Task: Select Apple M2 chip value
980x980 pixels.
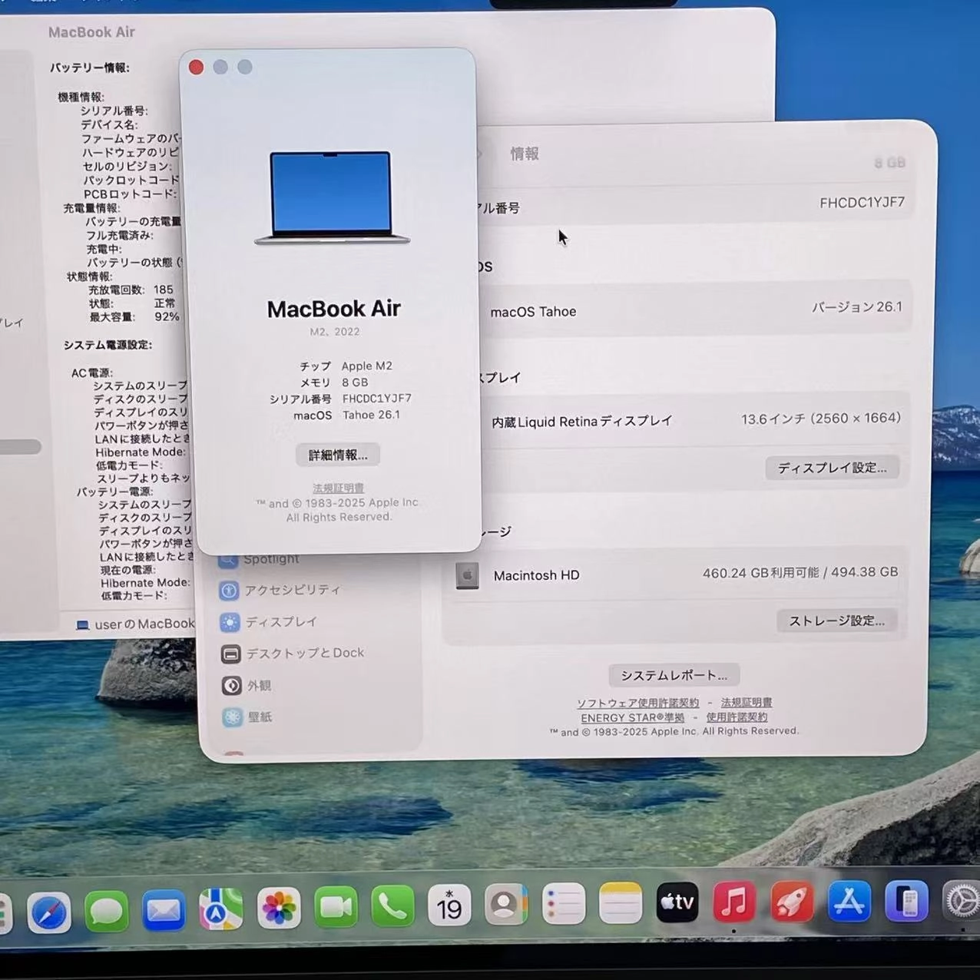Action: coord(367,366)
